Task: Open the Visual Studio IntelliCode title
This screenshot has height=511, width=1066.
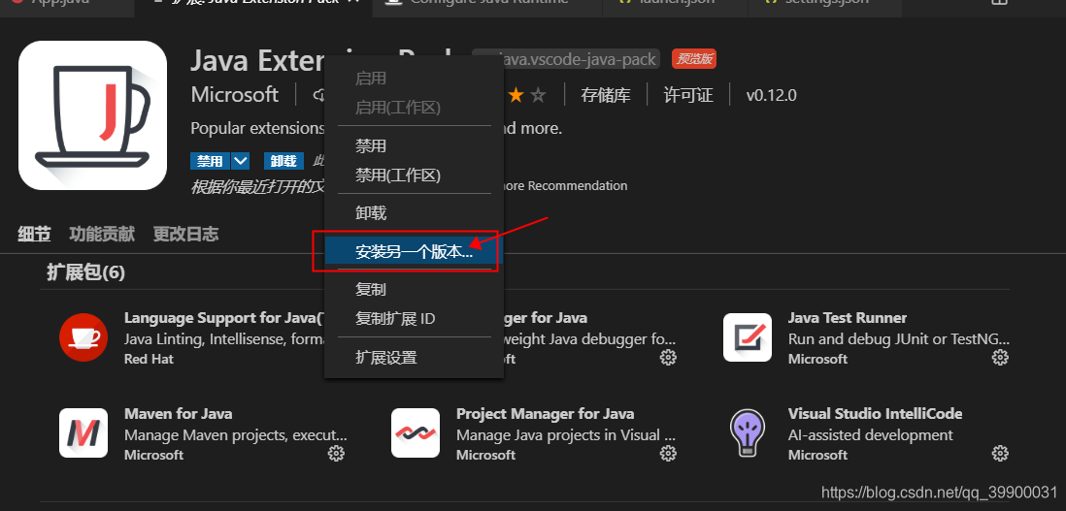Action: pyautogui.click(x=875, y=413)
